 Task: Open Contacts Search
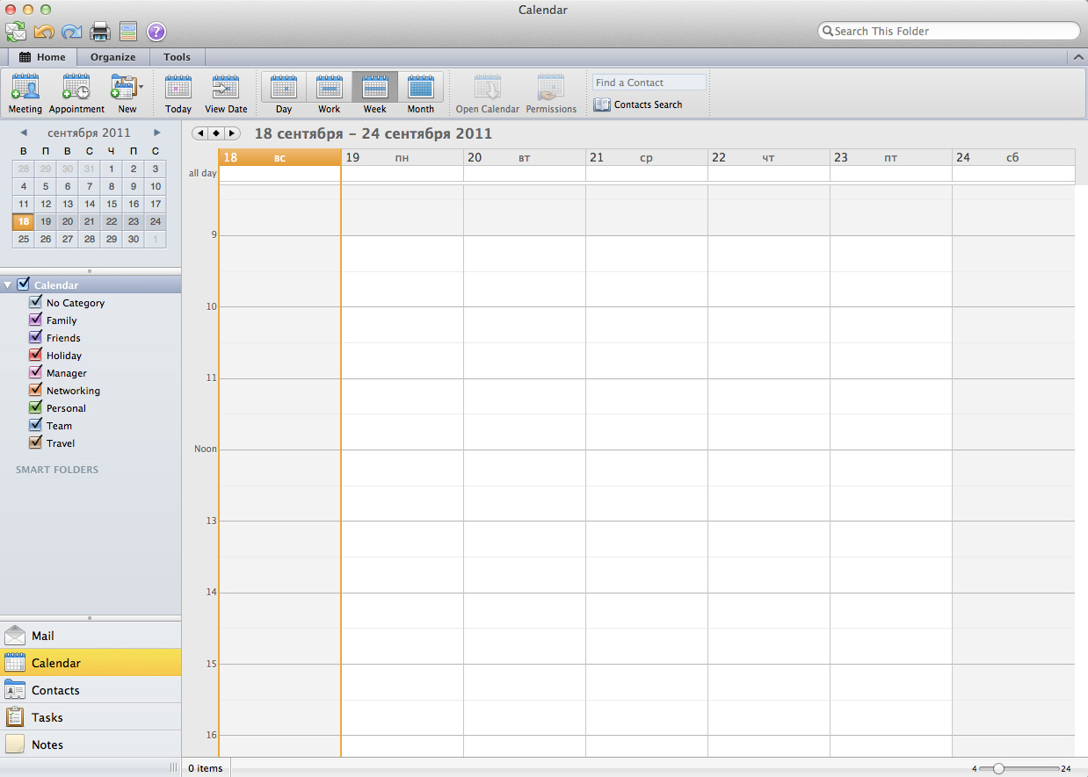tap(639, 104)
